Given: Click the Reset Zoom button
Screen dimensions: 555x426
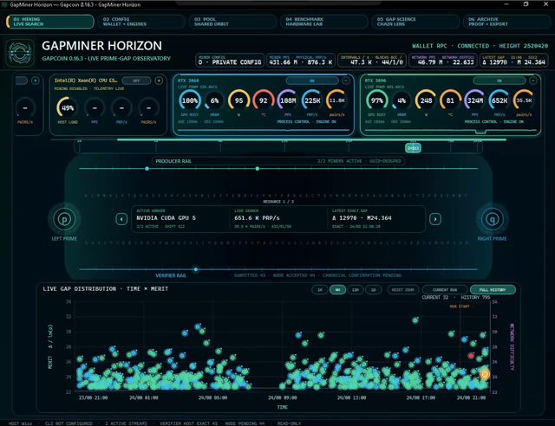Looking at the screenshot, I should [x=402, y=290].
